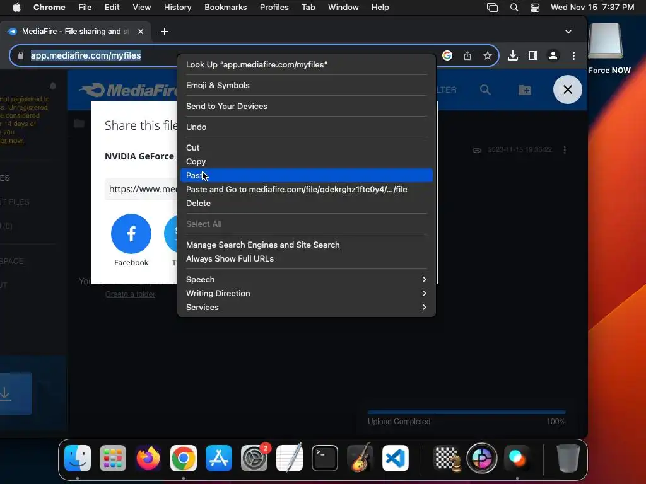This screenshot has height=484, width=646.
Task: Open the Apple menu
Action: click(x=16, y=8)
